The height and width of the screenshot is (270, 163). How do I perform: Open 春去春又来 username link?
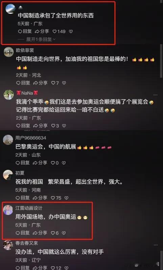(27, 243)
